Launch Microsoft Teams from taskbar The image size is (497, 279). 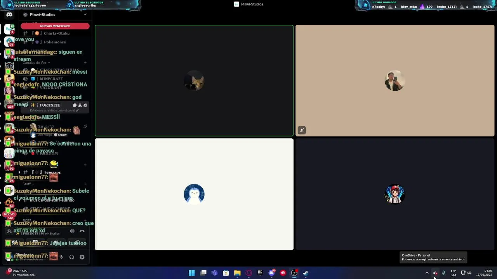coord(214,273)
